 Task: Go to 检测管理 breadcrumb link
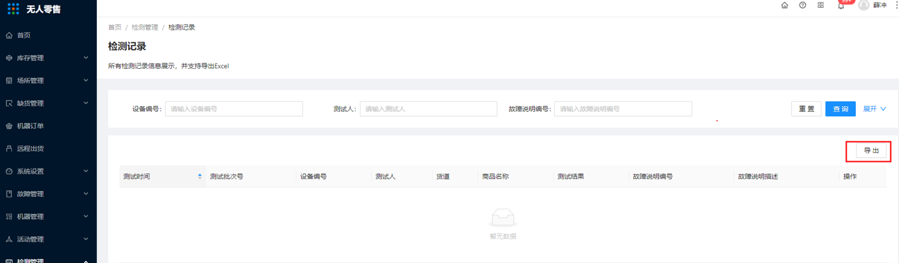pos(145,27)
